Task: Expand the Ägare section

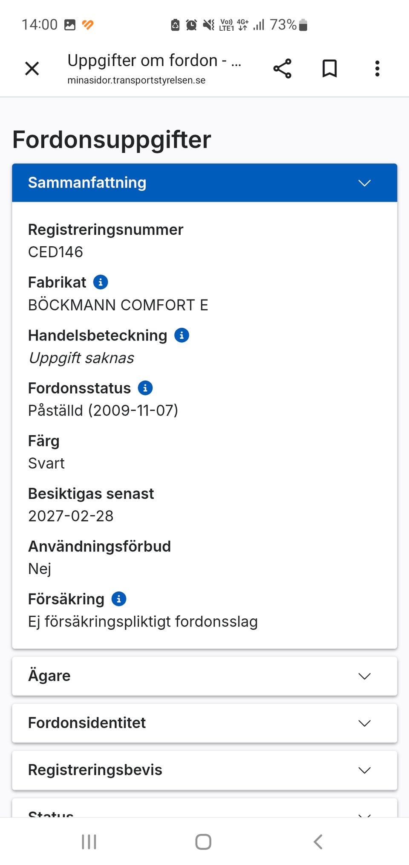Action: point(204,676)
